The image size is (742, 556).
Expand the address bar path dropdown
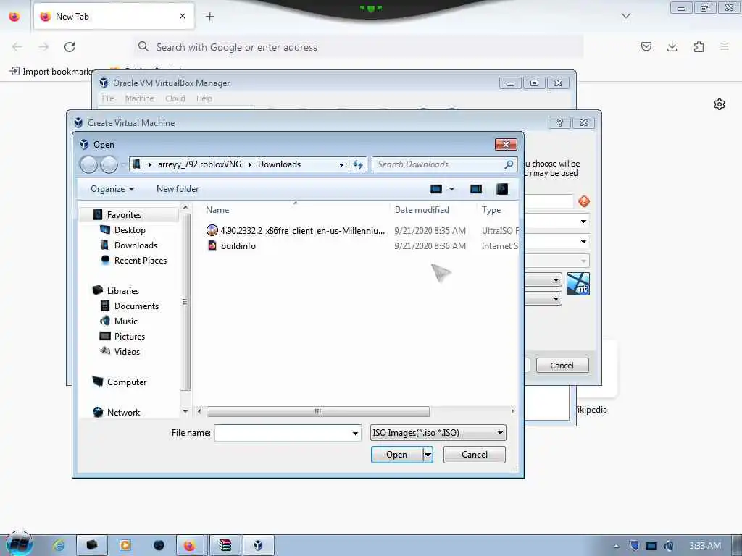[x=341, y=164]
